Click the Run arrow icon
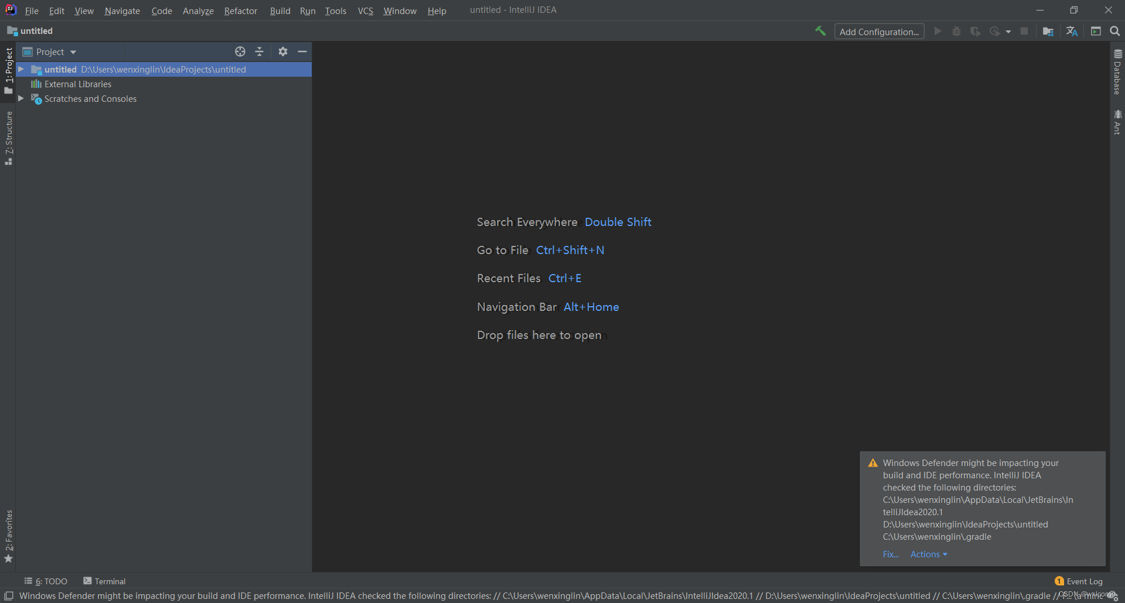This screenshot has height=603, width=1125. tap(937, 31)
